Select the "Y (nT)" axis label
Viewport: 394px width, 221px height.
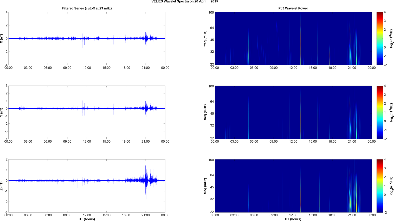click(x=2, y=112)
